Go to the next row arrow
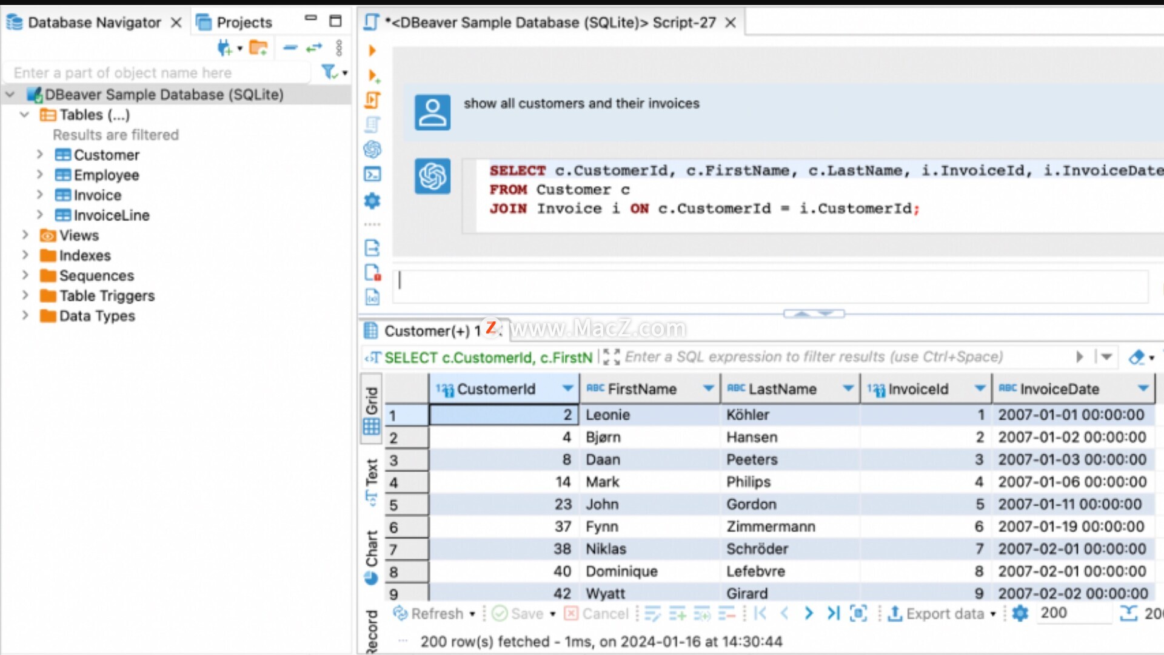The image size is (1164, 655). 808,614
